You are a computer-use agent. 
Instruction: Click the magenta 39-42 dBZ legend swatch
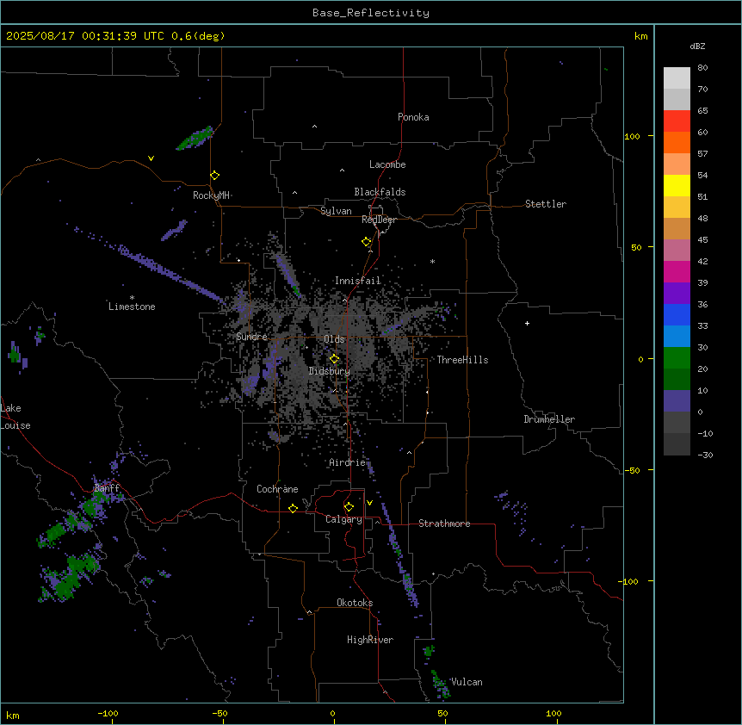[x=677, y=271]
